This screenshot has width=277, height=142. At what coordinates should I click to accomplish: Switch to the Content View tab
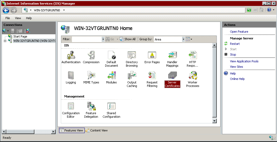[97, 130]
